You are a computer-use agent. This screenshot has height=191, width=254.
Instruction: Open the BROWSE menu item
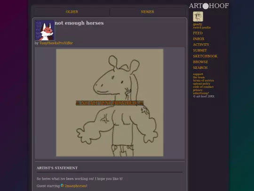pyautogui.click(x=200, y=62)
